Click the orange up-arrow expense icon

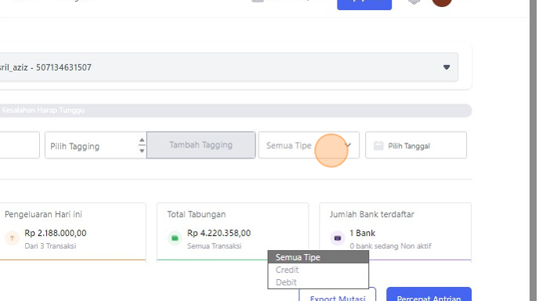(x=12, y=238)
